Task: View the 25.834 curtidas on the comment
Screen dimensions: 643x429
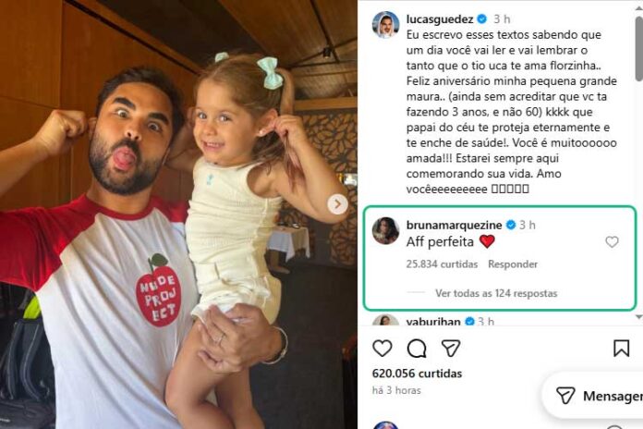Action: pos(442,264)
